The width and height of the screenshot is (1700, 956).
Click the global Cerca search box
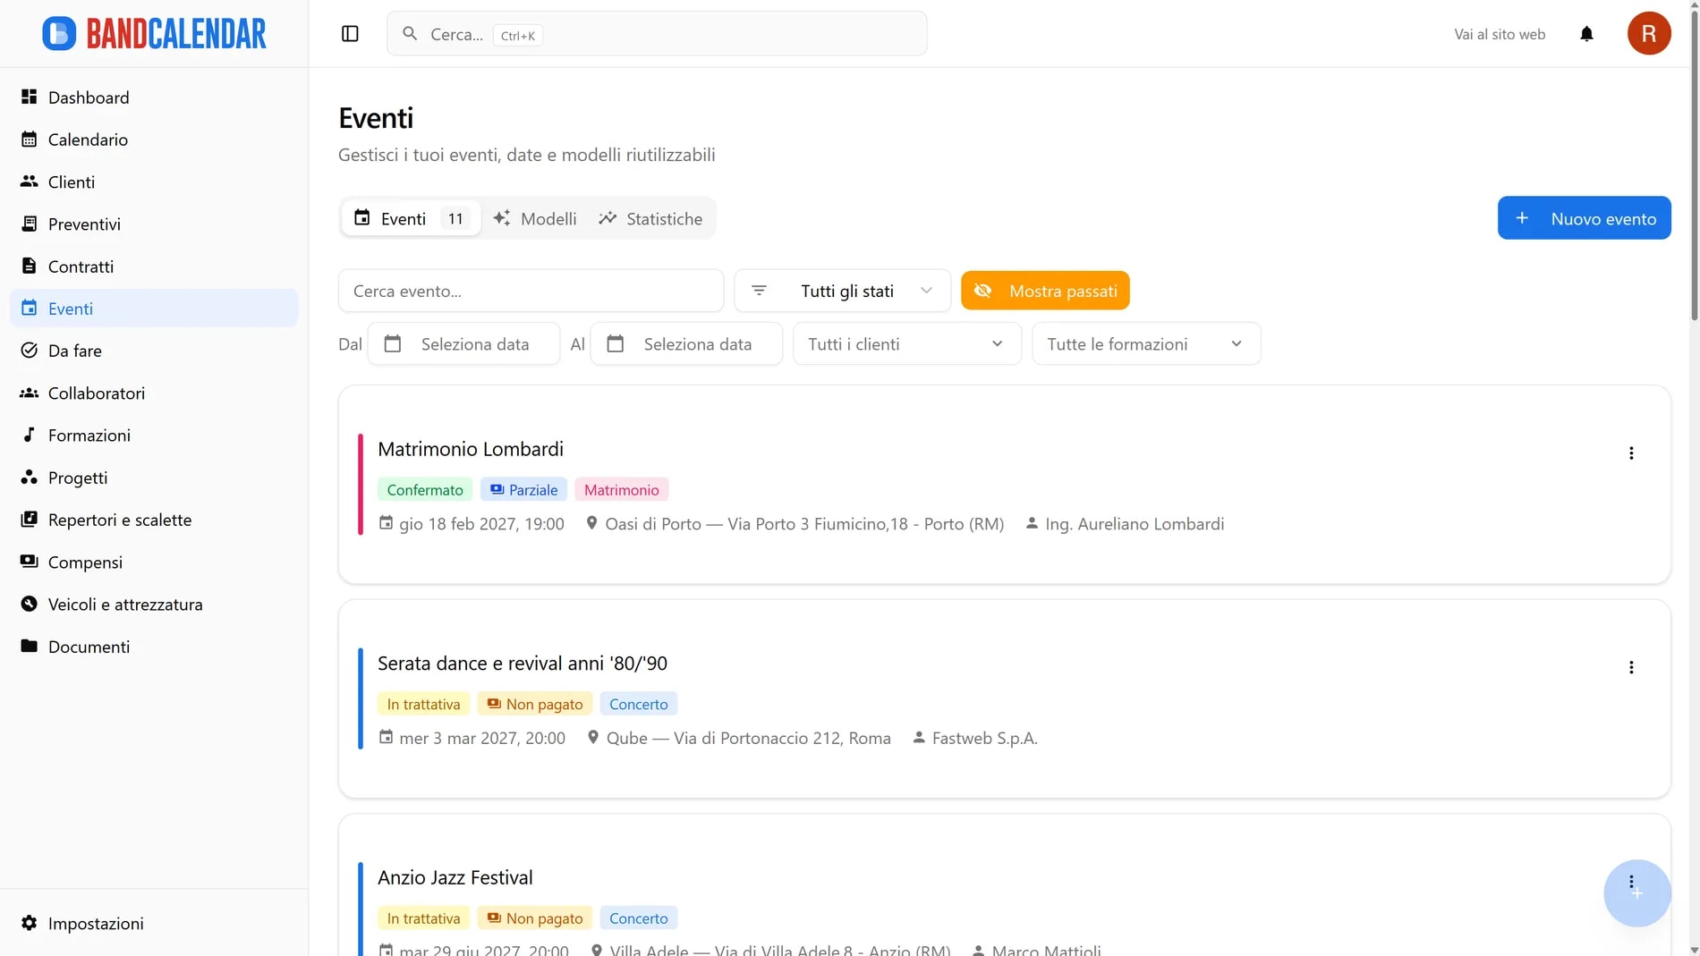[657, 34]
